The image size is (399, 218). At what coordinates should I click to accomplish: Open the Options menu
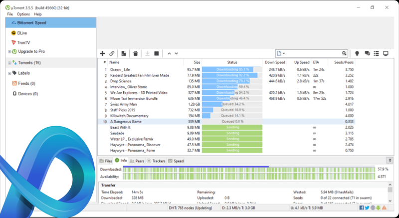tap(23, 14)
